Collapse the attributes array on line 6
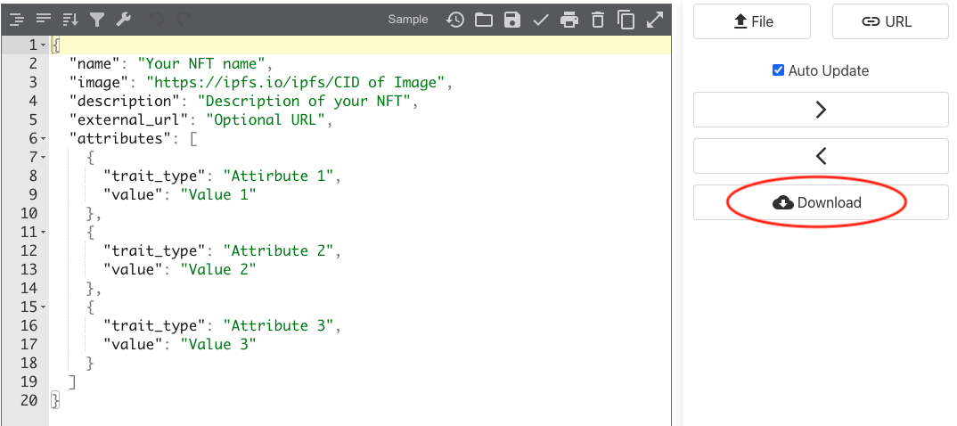 [44, 138]
